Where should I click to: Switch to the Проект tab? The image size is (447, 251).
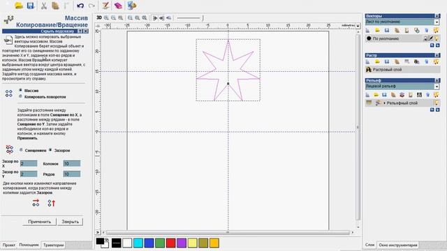coord(9,245)
